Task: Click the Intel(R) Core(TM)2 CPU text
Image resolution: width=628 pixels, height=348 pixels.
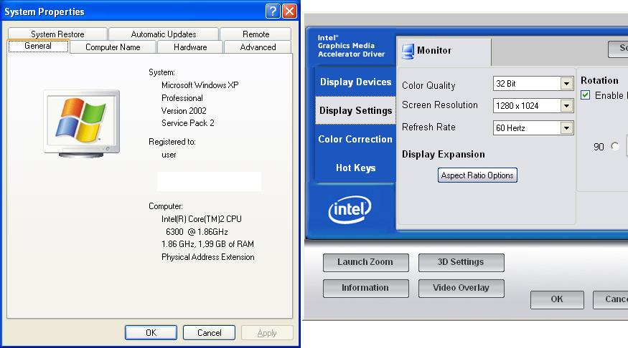Action: [202, 219]
